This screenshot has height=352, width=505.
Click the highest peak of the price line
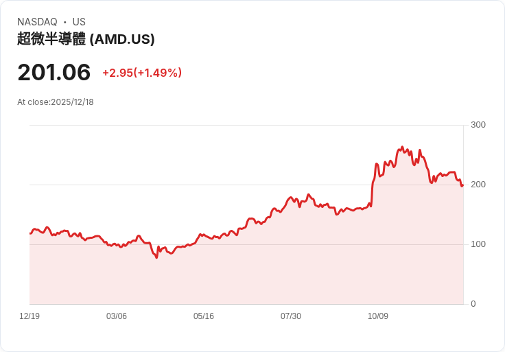point(402,147)
